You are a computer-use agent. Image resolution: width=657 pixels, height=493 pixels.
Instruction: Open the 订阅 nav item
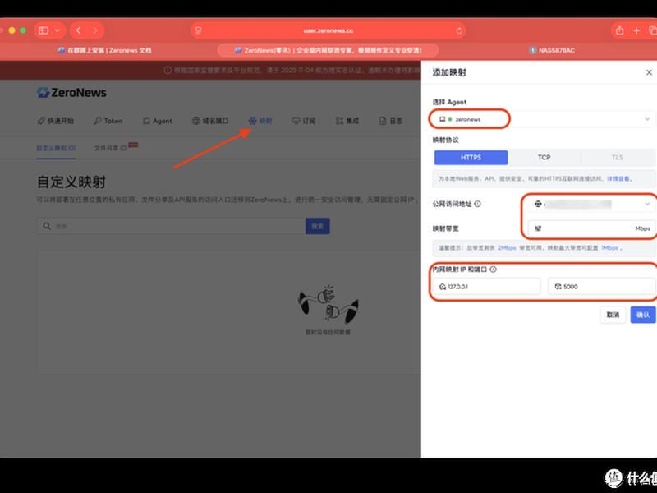(x=304, y=121)
